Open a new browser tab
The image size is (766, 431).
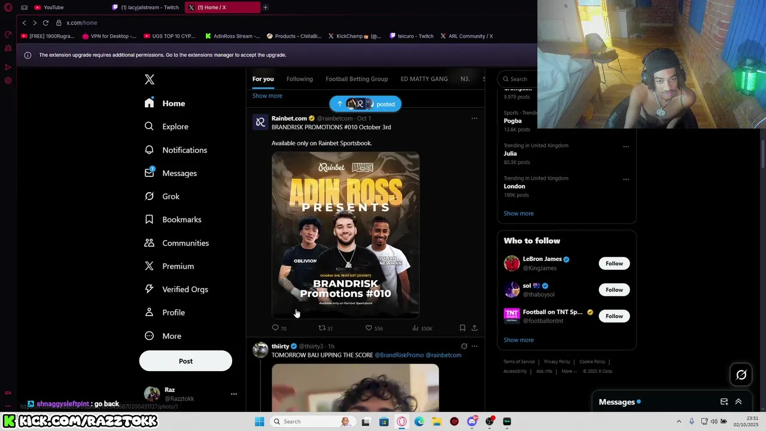point(265,7)
